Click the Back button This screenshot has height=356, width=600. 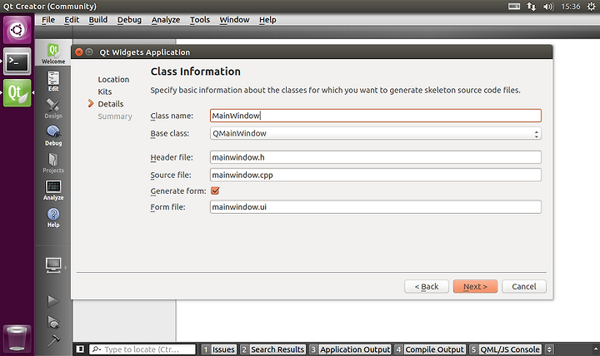(x=427, y=286)
